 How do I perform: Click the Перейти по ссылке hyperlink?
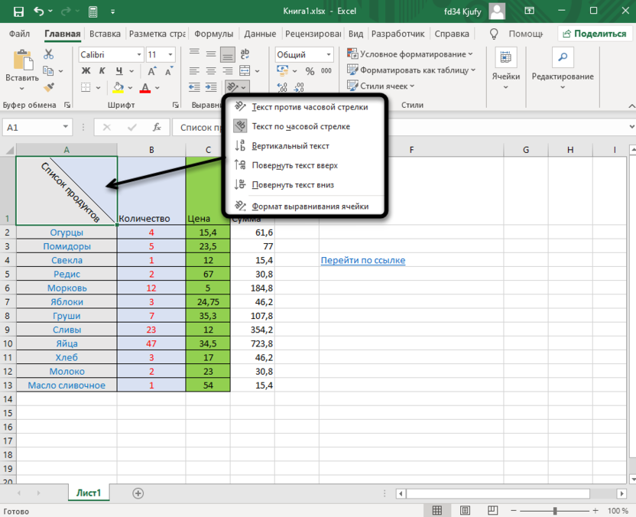[362, 260]
